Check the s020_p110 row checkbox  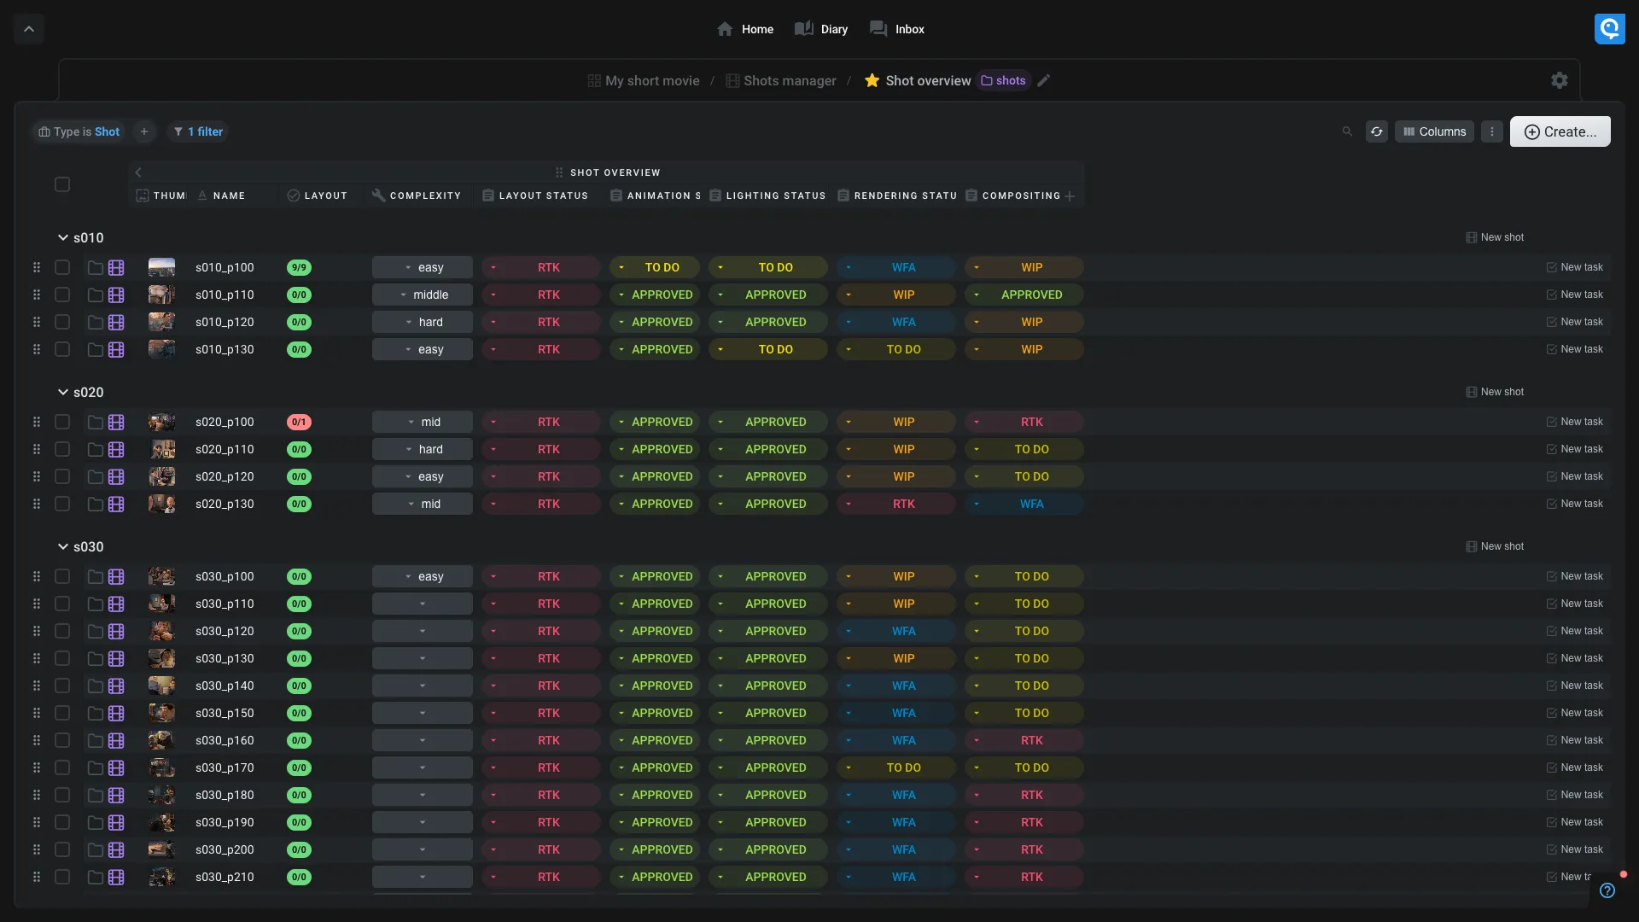(62, 449)
